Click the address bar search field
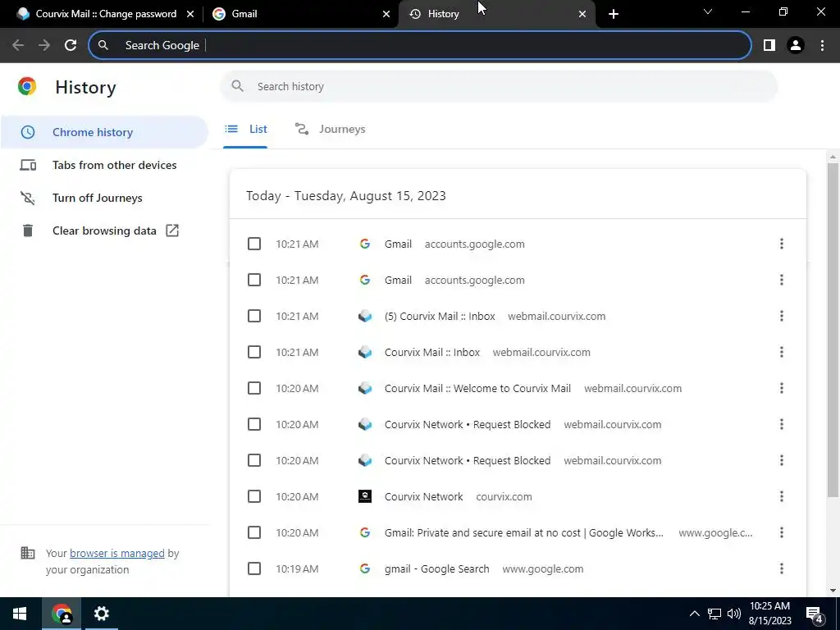Viewport: 840px width, 630px height. pos(421,45)
